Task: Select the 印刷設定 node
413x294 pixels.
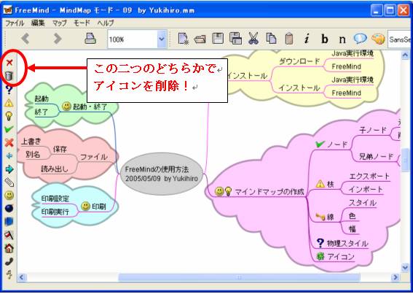Action: tap(55, 198)
